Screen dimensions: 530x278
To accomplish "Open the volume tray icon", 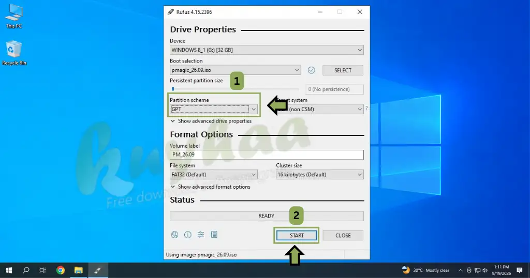I will (x=485, y=270).
